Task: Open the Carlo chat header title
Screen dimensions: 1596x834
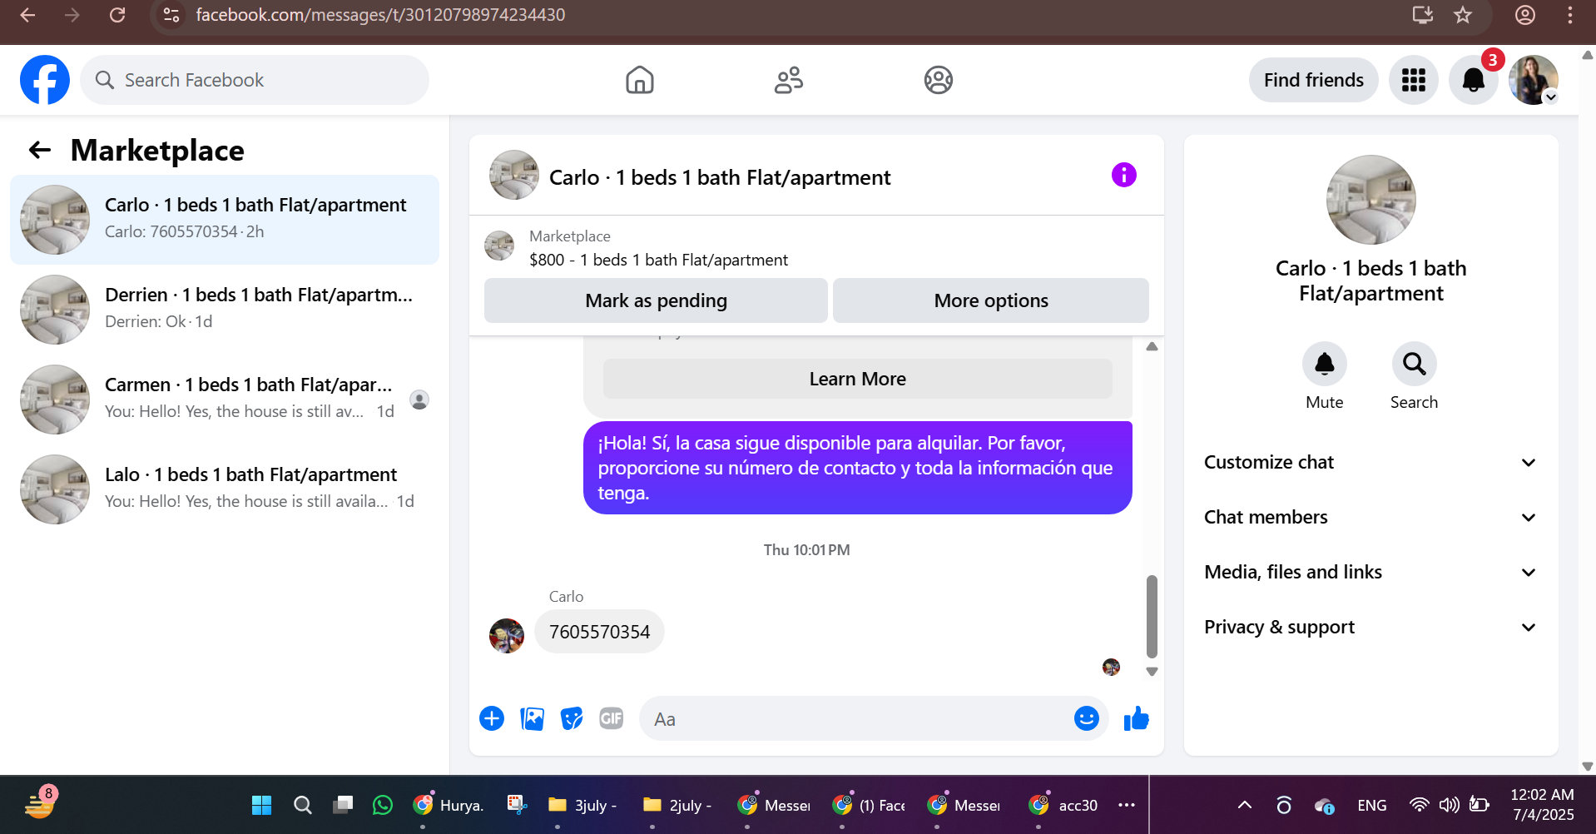Action: (x=720, y=177)
